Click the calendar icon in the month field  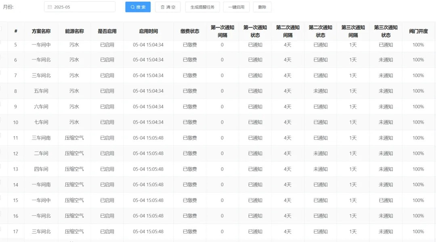click(50, 7)
